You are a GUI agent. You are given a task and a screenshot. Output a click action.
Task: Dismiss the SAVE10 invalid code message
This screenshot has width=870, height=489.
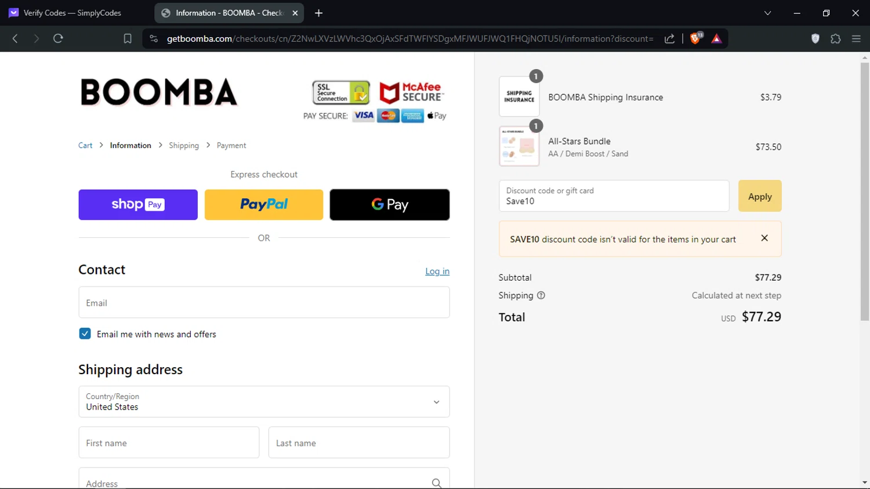(x=764, y=238)
